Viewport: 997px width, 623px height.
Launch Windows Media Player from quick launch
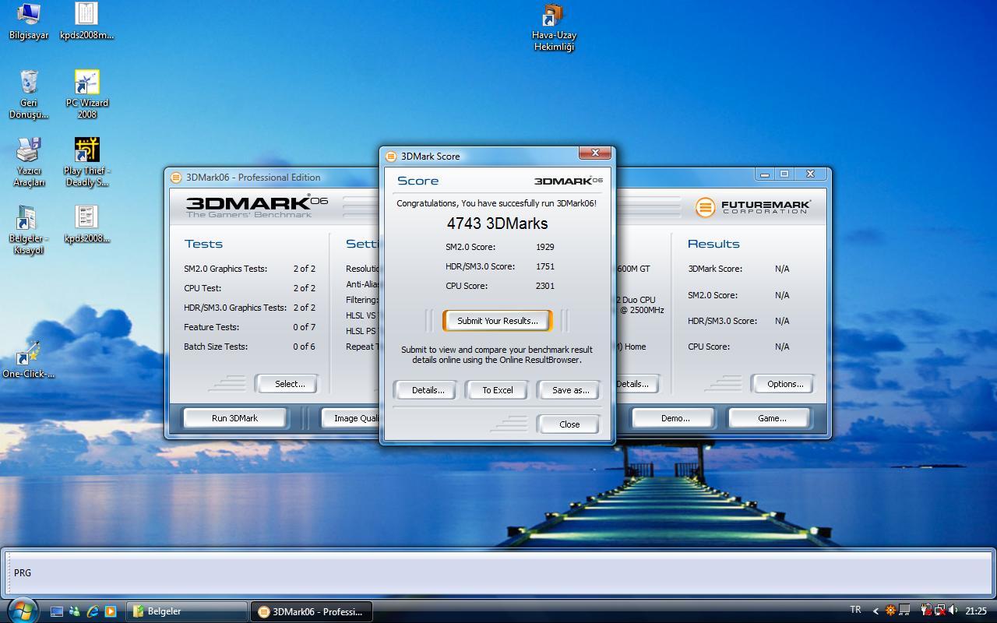pyautogui.click(x=110, y=611)
